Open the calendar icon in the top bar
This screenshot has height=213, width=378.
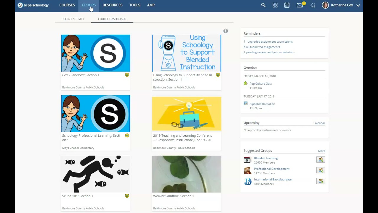point(287,5)
